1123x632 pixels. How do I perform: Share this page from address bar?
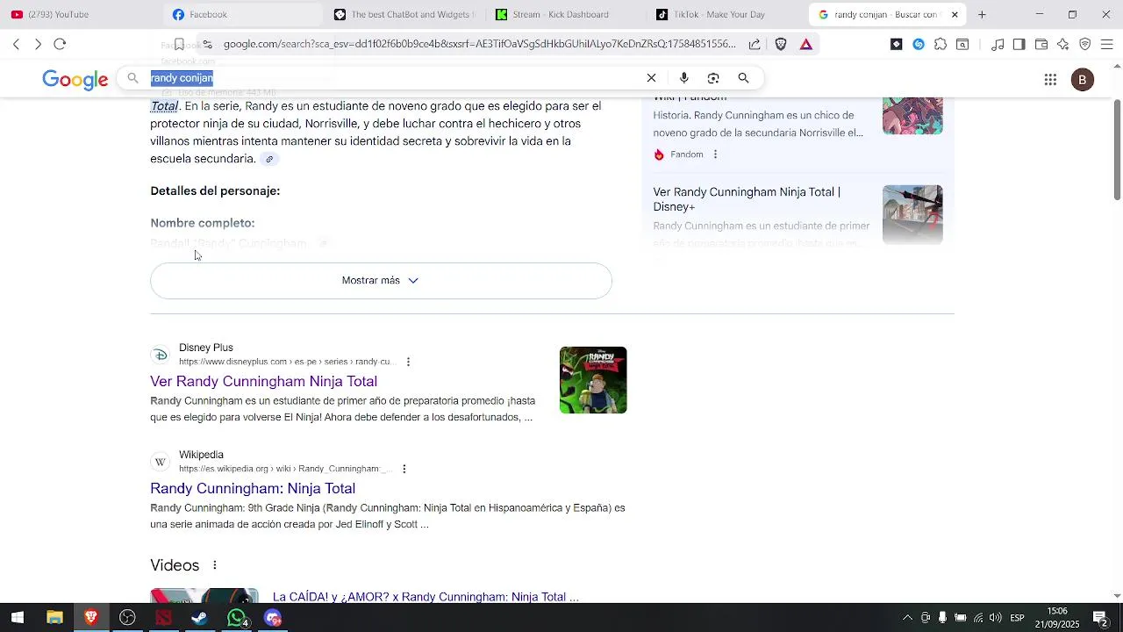pyautogui.click(x=755, y=44)
